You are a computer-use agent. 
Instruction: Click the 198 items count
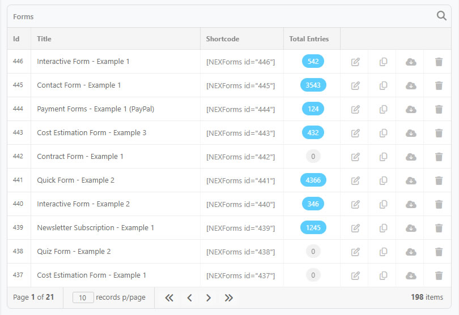coord(427,297)
